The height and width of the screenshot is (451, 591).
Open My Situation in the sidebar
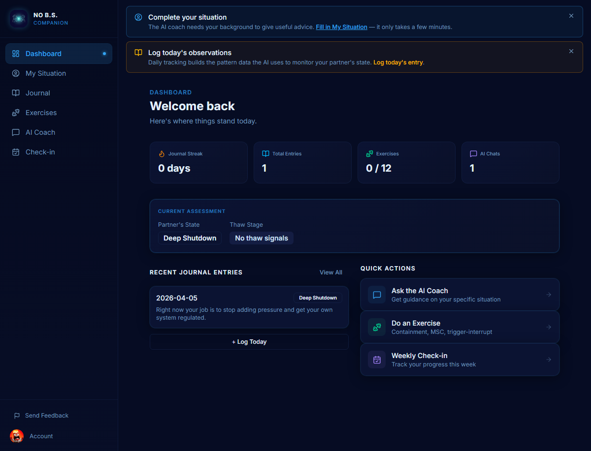[x=45, y=73]
